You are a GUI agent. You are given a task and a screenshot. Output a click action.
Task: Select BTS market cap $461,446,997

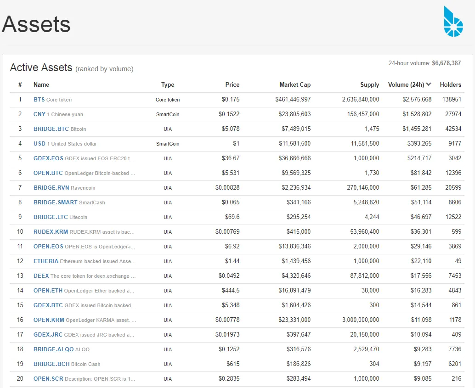point(293,99)
